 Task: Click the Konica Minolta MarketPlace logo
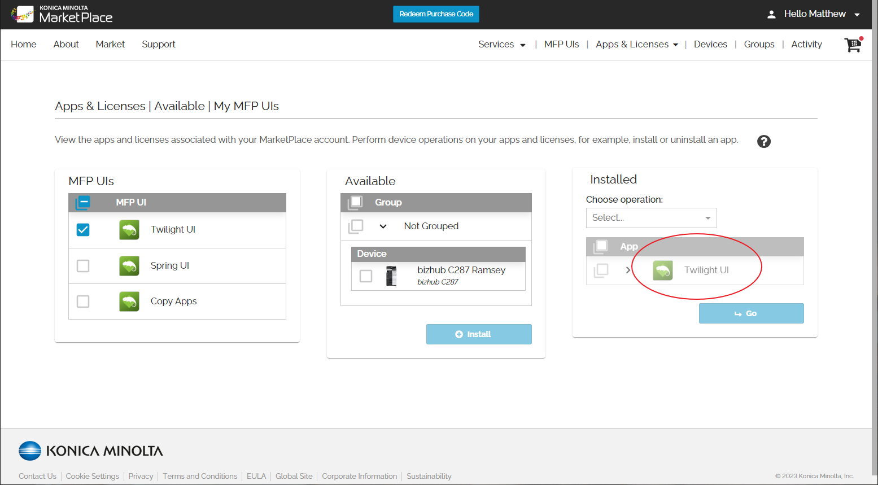click(62, 14)
